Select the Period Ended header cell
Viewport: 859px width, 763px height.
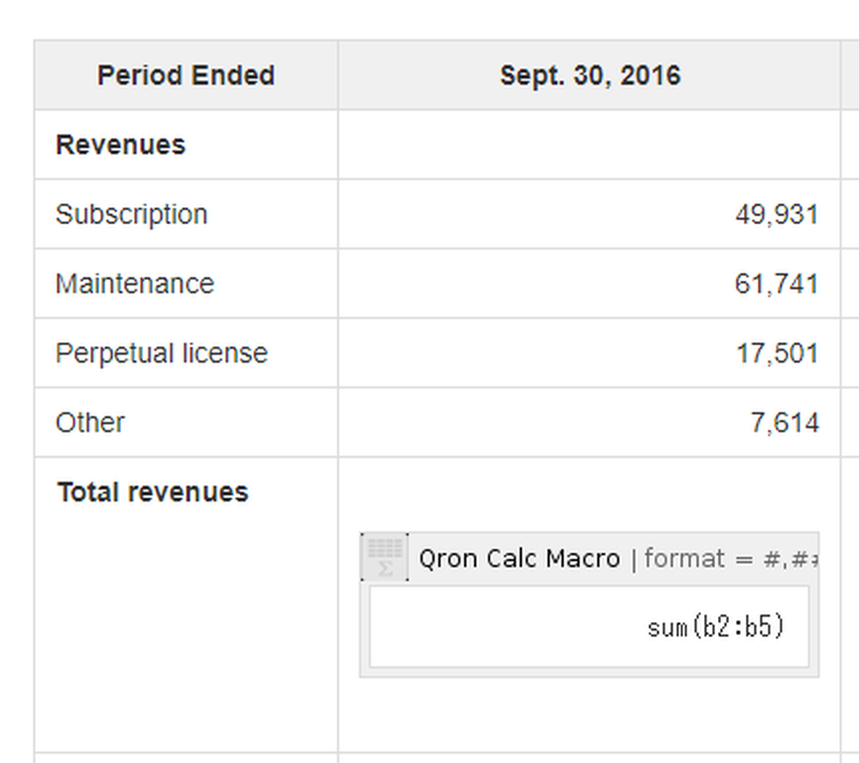(184, 75)
